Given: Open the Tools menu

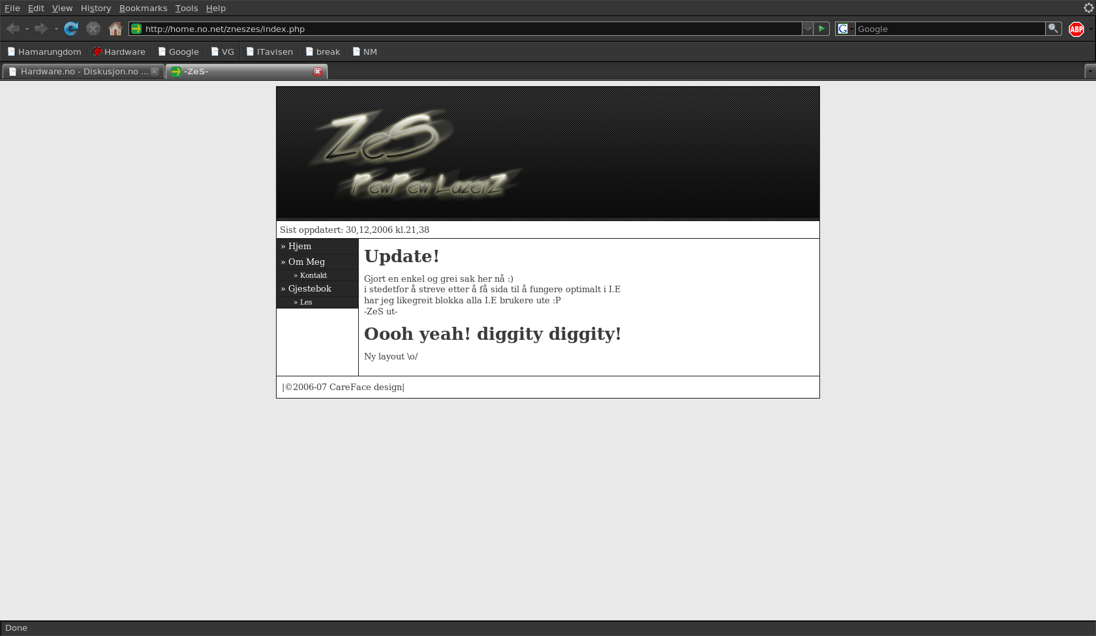Looking at the screenshot, I should point(187,8).
